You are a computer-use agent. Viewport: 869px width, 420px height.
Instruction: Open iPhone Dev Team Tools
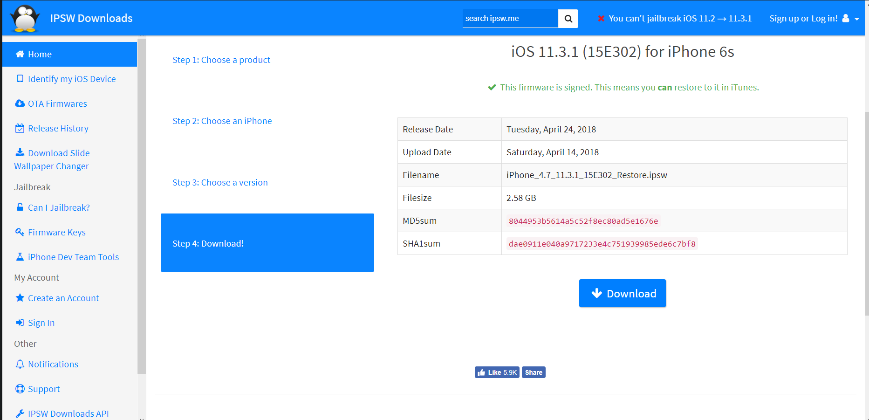pyautogui.click(x=74, y=257)
